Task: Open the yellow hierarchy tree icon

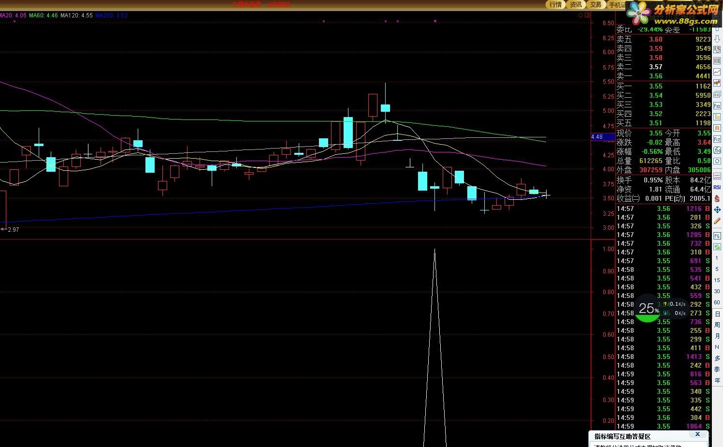Action: click(717, 116)
